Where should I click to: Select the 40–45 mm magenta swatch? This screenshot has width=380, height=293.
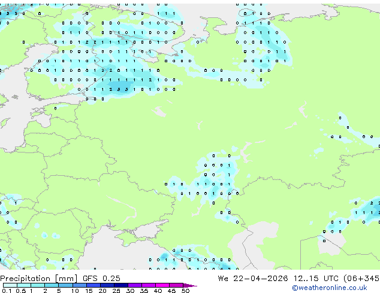point(162,285)
